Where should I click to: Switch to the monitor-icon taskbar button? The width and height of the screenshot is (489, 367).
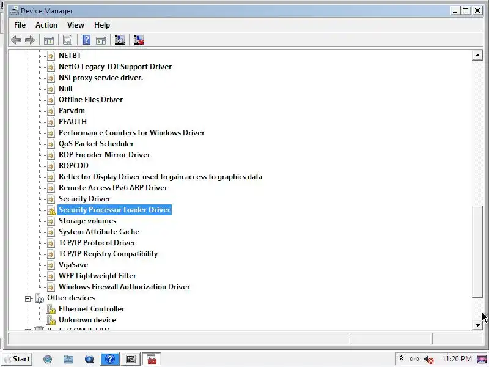point(131,359)
